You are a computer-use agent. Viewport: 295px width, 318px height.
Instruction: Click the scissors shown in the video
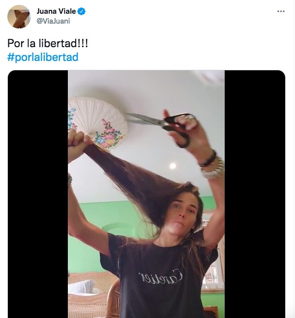click(x=160, y=127)
